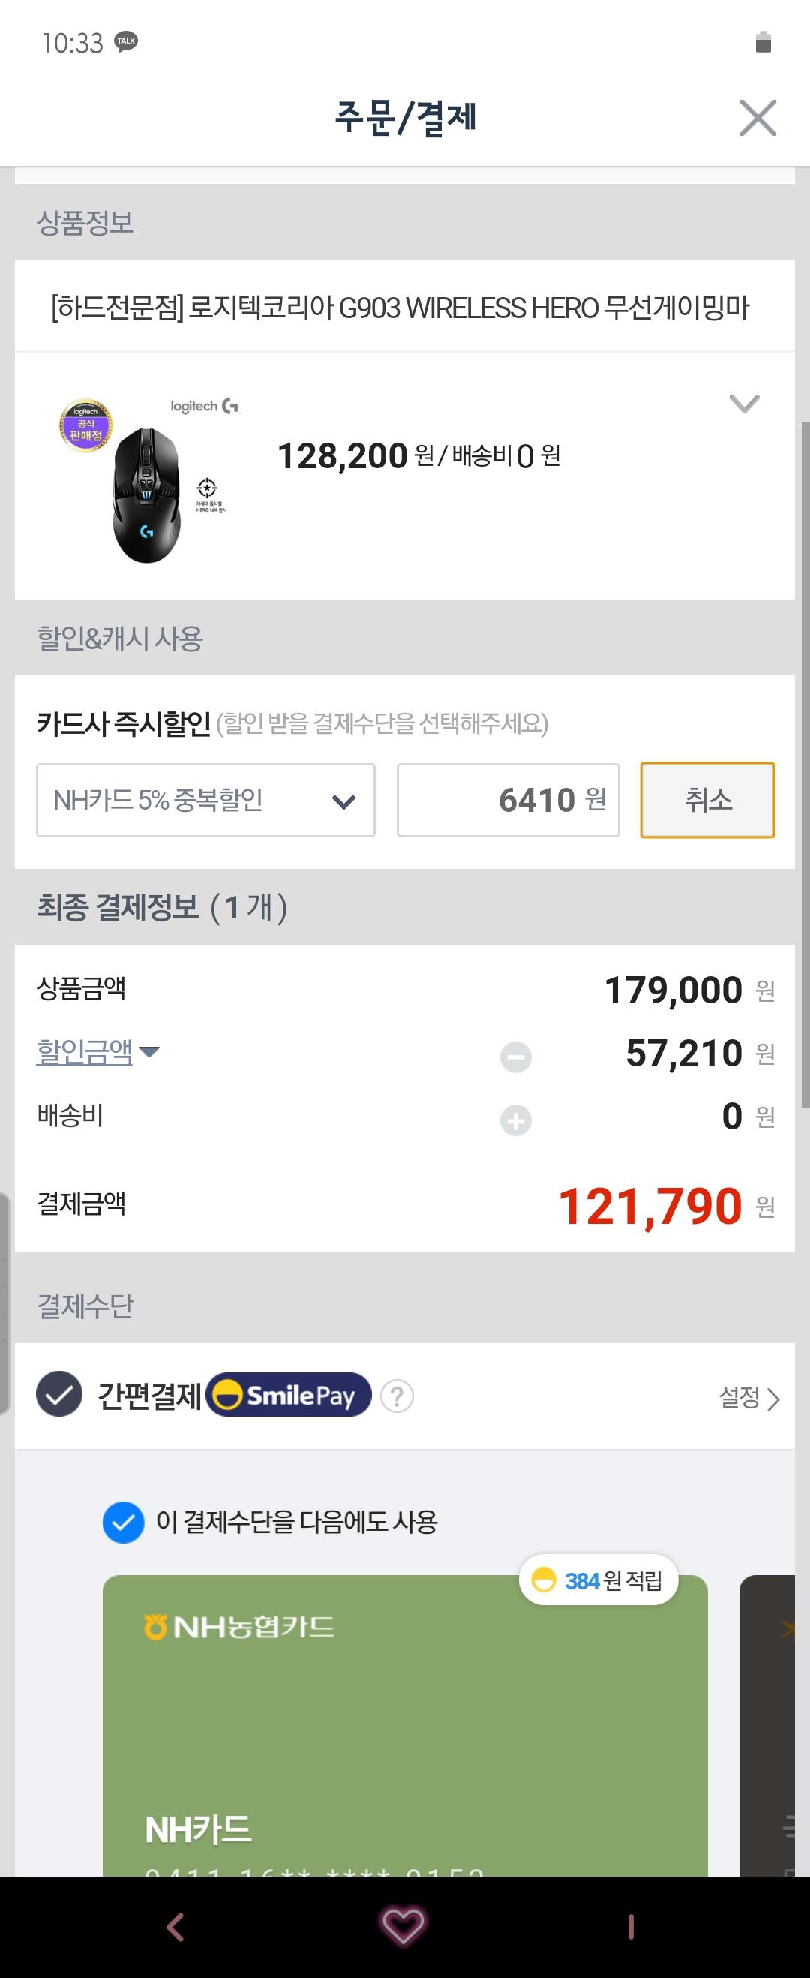Tap the plus circle icon by 배송비
This screenshot has width=810, height=1978.
(515, 1120)
